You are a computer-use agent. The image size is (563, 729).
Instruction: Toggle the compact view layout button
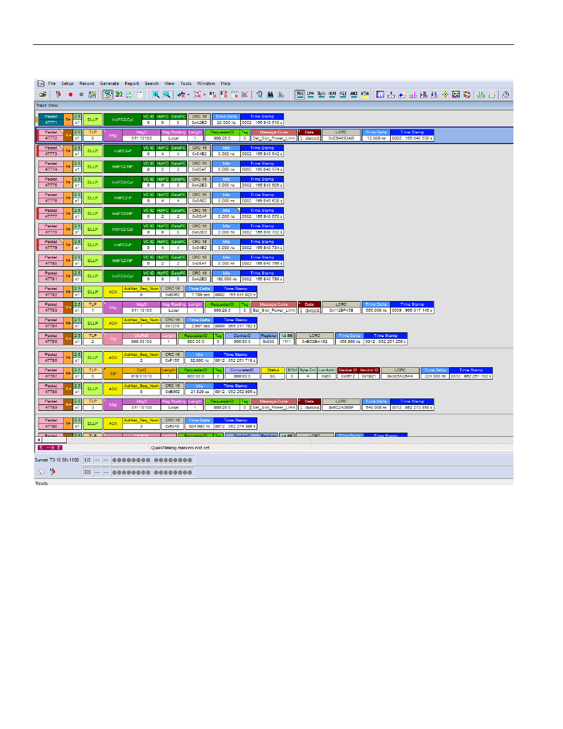coord(118,94)
